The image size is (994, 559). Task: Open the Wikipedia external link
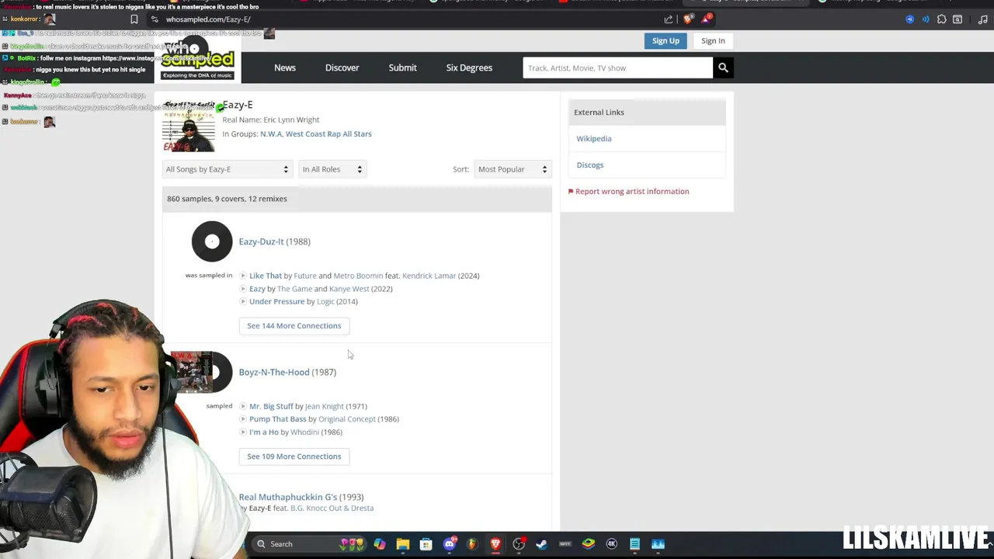point(594,138)
